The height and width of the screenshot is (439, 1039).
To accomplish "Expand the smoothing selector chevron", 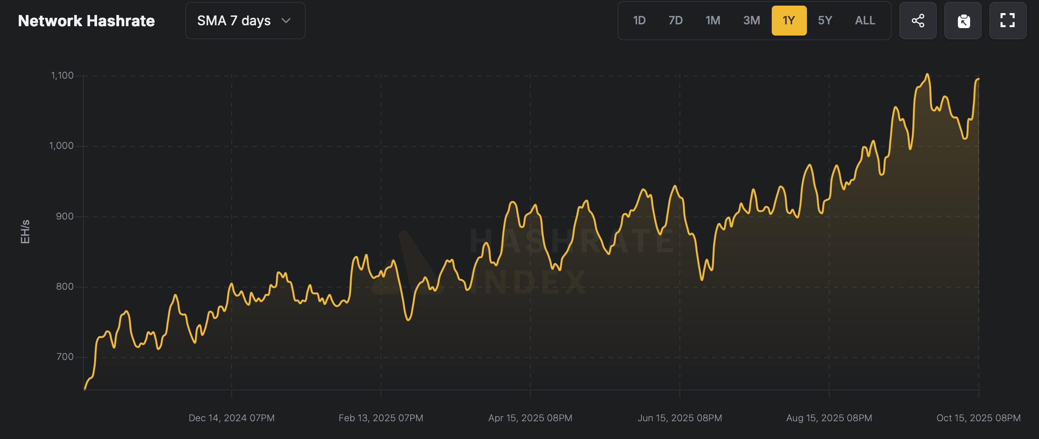I will (287, 21).
